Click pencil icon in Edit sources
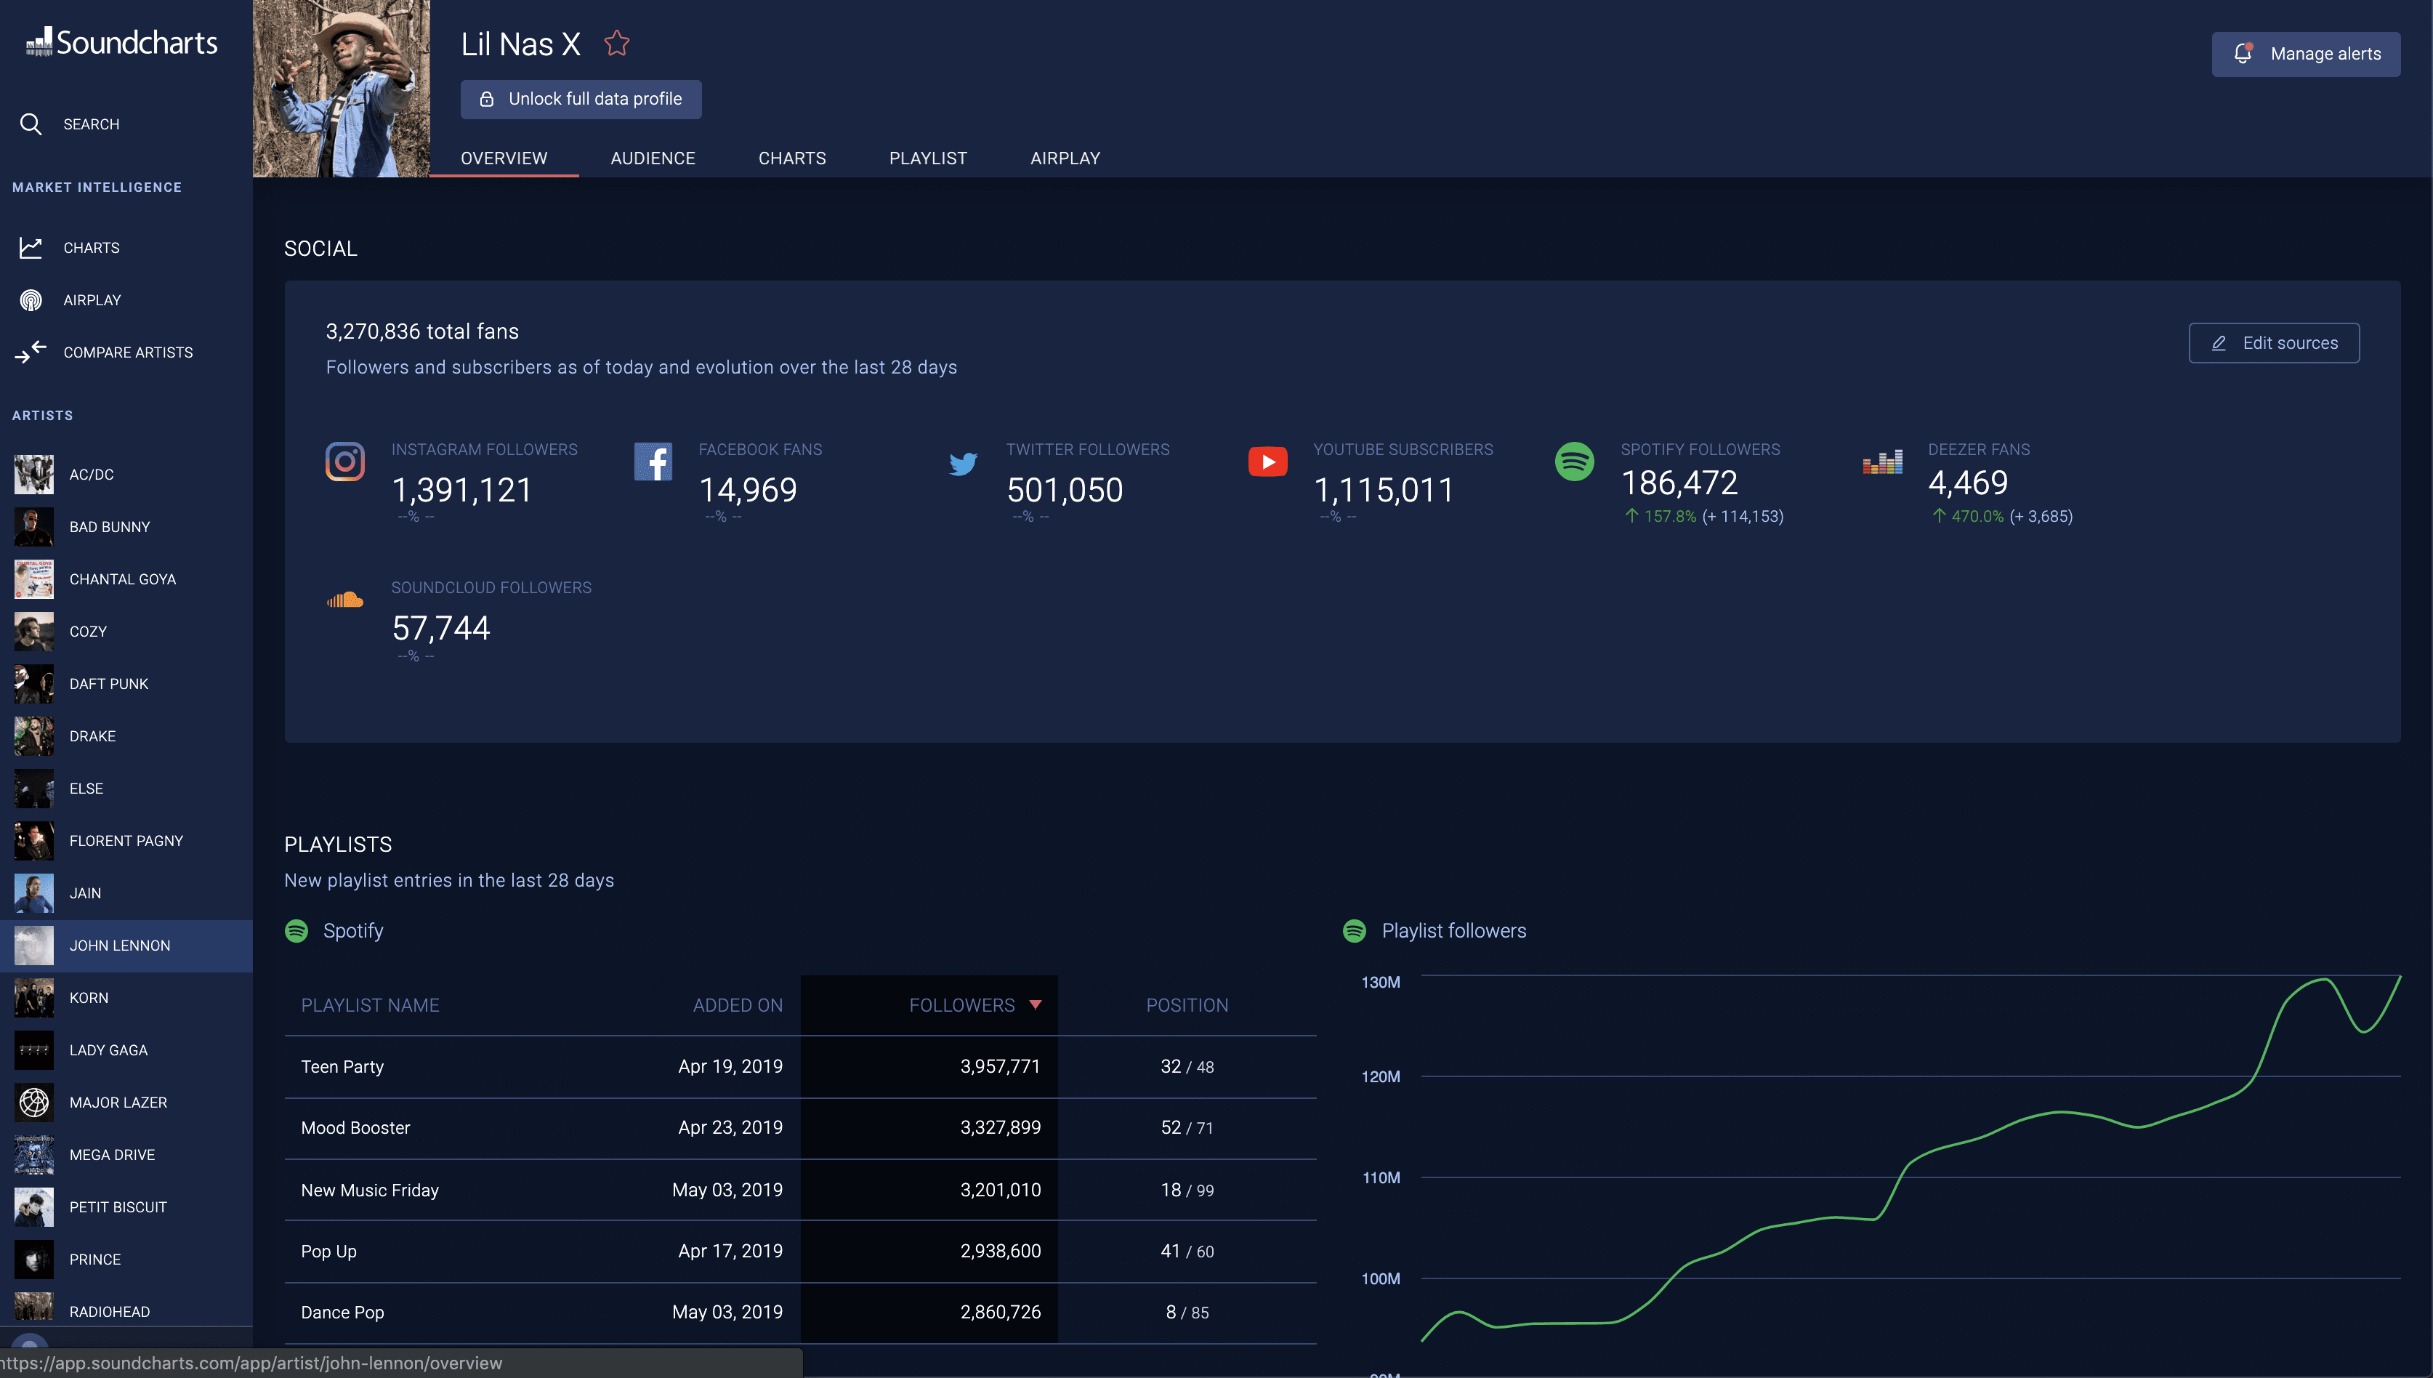The image size is (2433, 1378). pos(2218,342)
